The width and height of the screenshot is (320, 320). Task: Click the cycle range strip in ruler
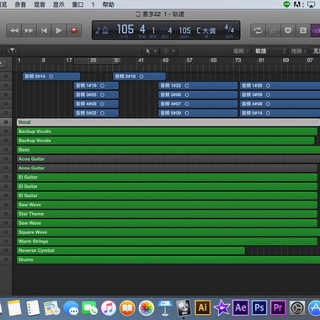97,61
